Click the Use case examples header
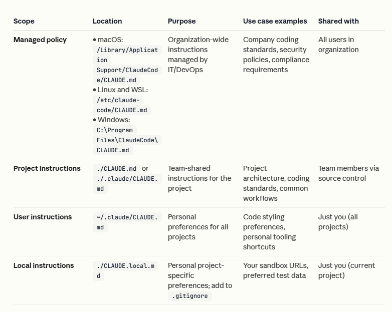392x312 pixels. tap(275, 21)
